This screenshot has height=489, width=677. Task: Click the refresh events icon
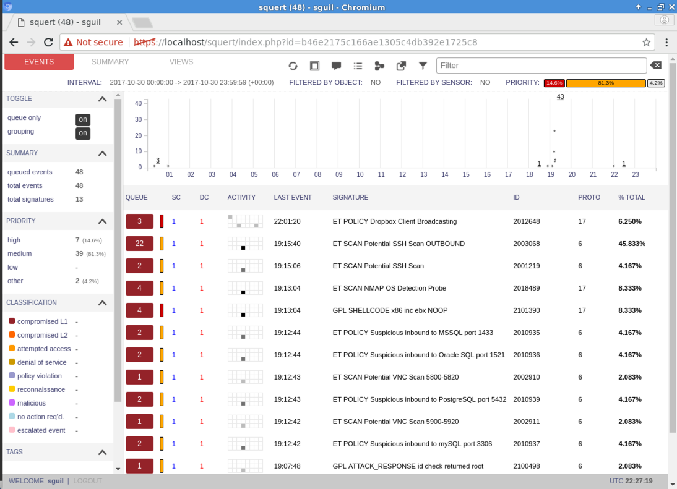click(293, 66)
